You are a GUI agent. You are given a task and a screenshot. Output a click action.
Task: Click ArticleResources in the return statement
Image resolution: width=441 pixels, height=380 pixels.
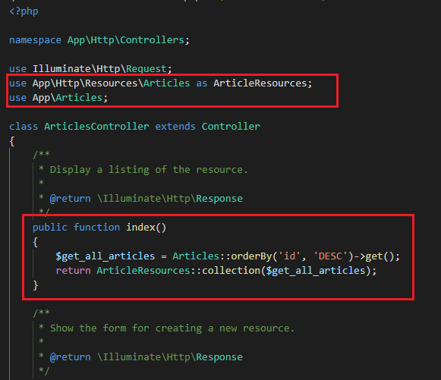[x=143, y=271]
